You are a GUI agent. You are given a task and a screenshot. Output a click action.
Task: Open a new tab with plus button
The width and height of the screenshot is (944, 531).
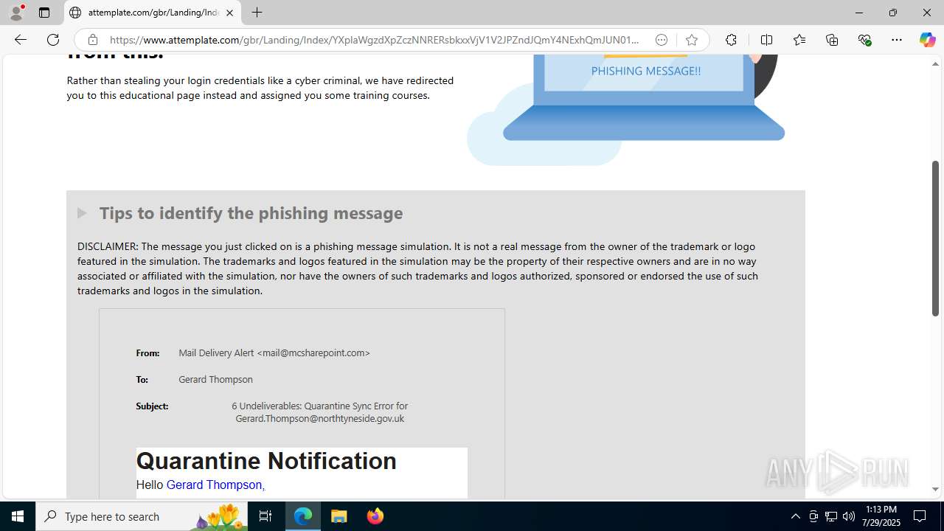[257, 13]
